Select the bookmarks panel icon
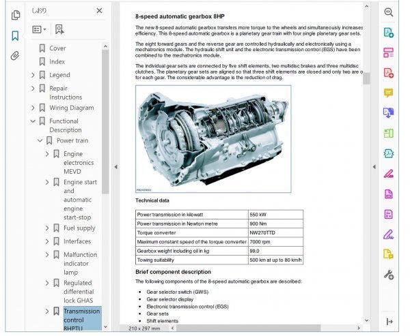Screen dimensions: 410x336 click(x=15, y=35)
